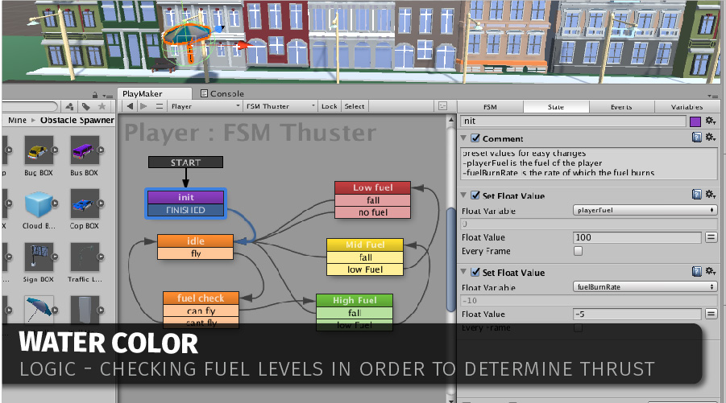Open help for the Comment action
Image resolution: width=726 pixels, height=403 pixels.
tap(696, 138)
